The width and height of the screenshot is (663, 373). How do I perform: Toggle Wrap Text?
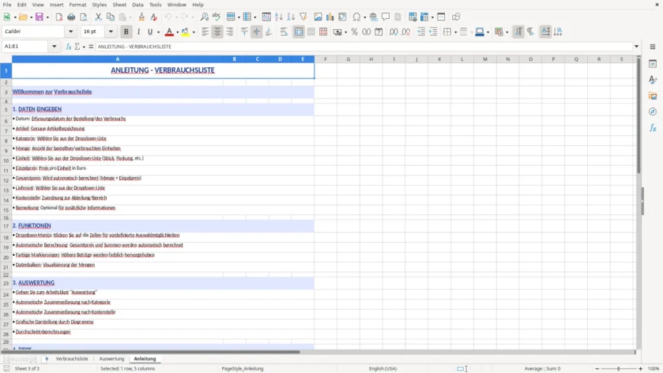(x=284, y=32)
